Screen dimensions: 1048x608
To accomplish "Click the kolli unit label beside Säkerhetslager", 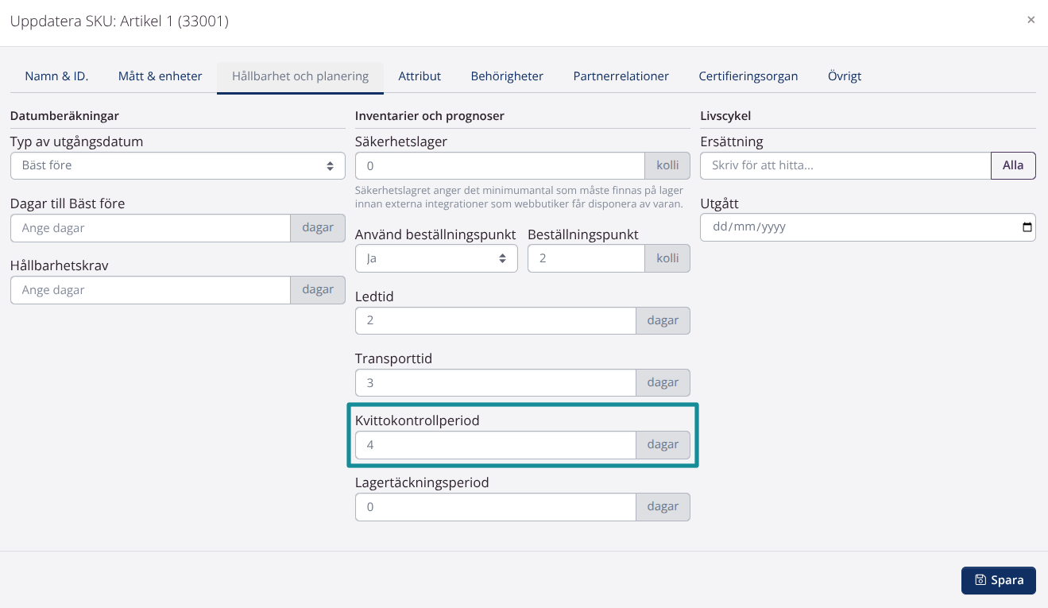I will click(667, 165).
